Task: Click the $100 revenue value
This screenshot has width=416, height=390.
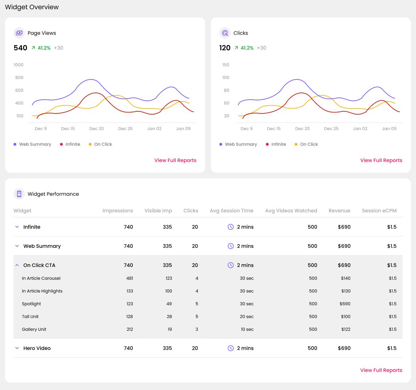Action: (346, 316)
